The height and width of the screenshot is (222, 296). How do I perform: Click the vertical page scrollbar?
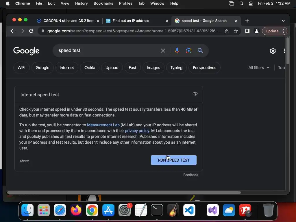(x=288, y=51)
